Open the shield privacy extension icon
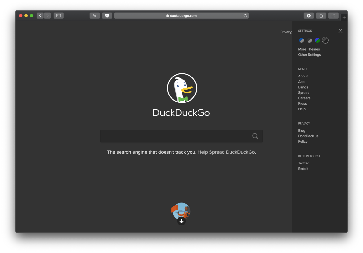This screenshot has width=363, height=253. pos(107,16)
